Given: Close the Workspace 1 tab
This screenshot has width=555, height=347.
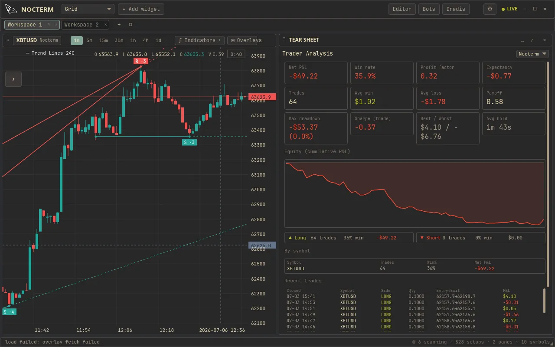Looking at the screenshot, I should coord(56,25).
